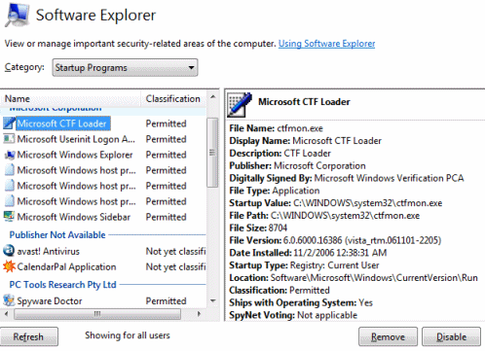Click the list's vertical scrollbar up arrow
The image size is (485, 351).
click(x=212, y=96)
